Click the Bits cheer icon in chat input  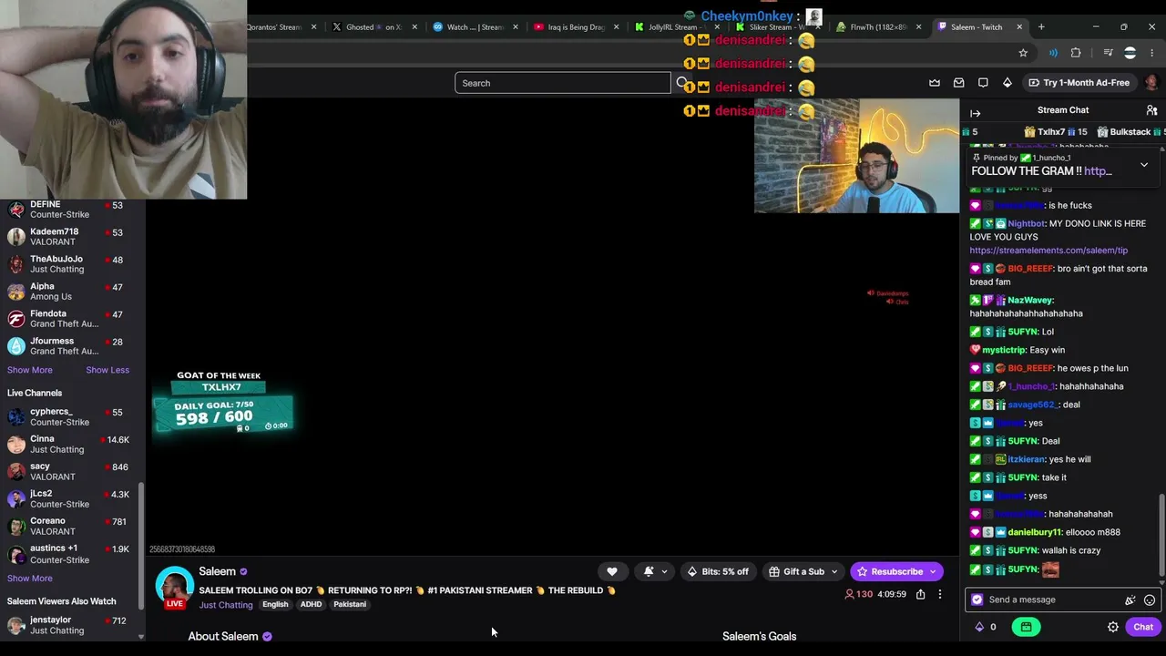[1130, 600]
